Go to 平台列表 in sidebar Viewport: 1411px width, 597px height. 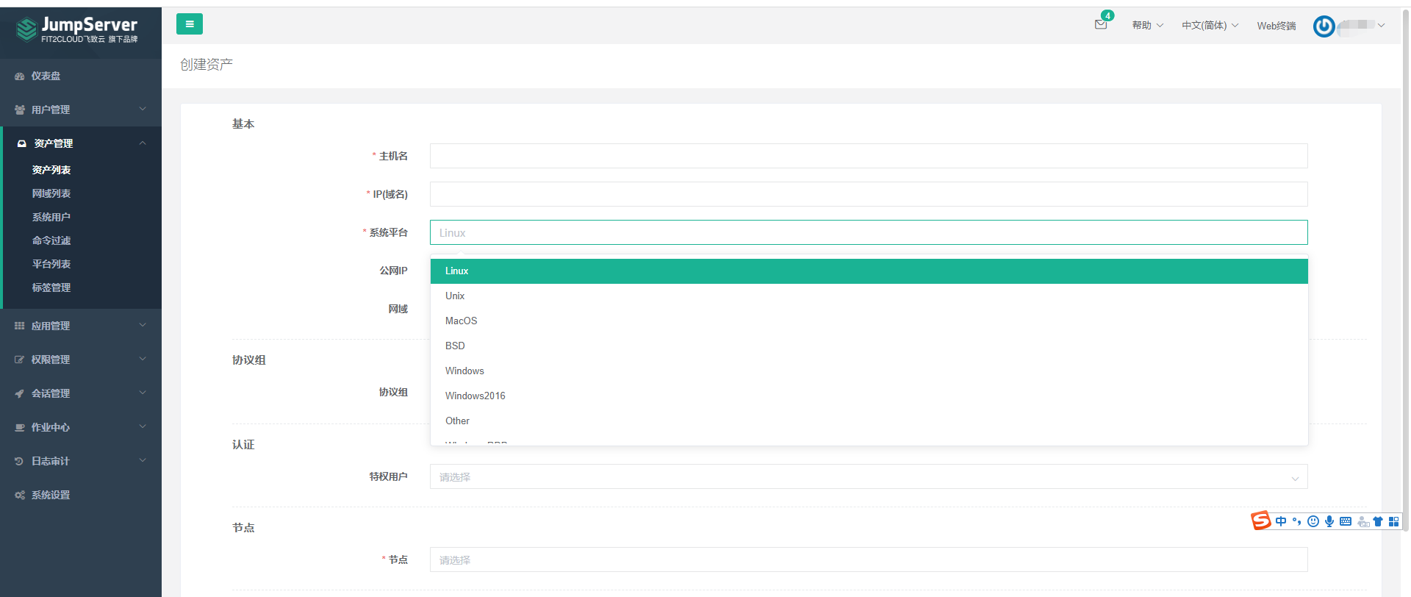click(51, 264)
